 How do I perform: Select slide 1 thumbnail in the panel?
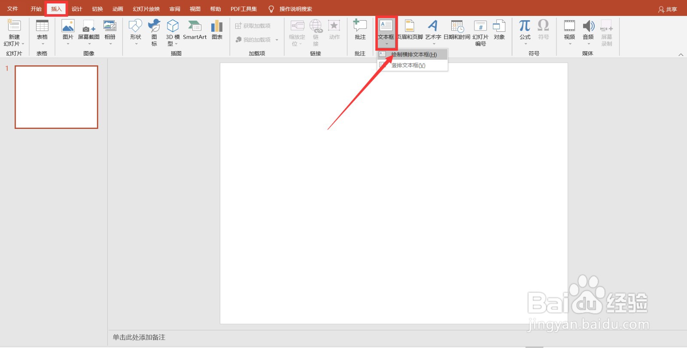(x=56, y=97)
